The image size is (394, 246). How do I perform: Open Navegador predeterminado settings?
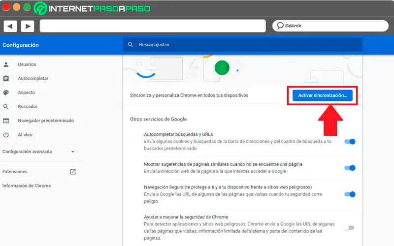click(x=46, y=121)
